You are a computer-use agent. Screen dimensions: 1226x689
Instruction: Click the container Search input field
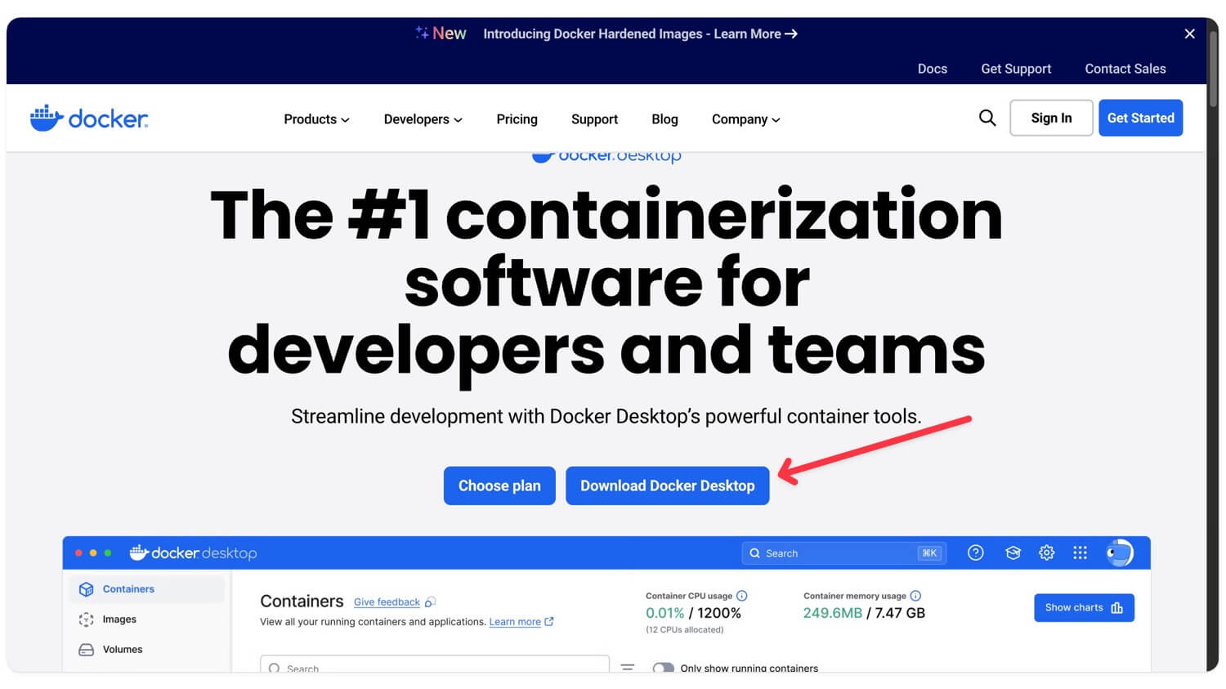[x=434, y=668]
